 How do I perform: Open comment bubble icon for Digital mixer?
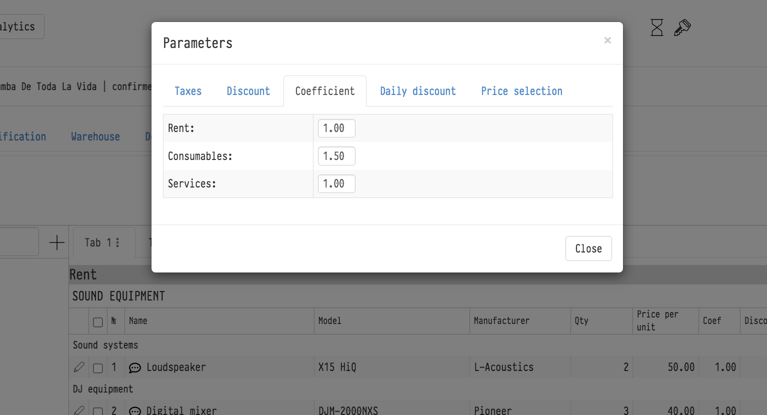pos(135,411)
